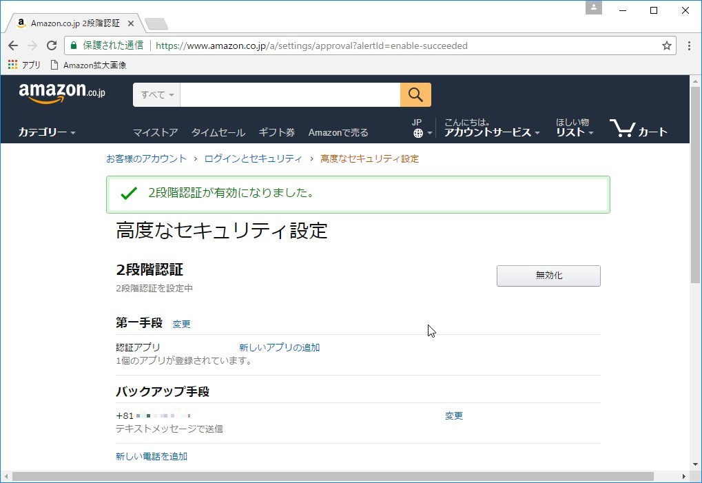Image resolution: width=702 pixels, height=483 pixels.
Task: Click the 新しい電話を追加 link
Action: (151, 455)
